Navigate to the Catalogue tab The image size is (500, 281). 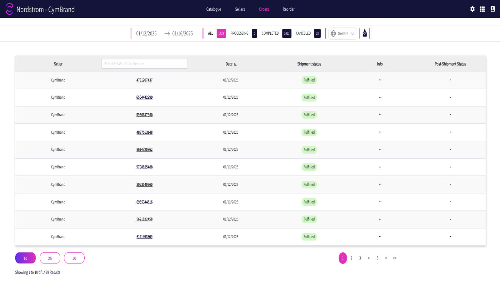[213, 9]
